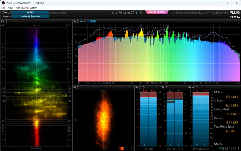Open True Peak meter settings gears
The width and height of the screenshot is (241, 151).
(163, 87)
